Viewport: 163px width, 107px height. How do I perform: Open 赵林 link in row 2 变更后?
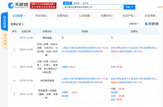point(113,48)
